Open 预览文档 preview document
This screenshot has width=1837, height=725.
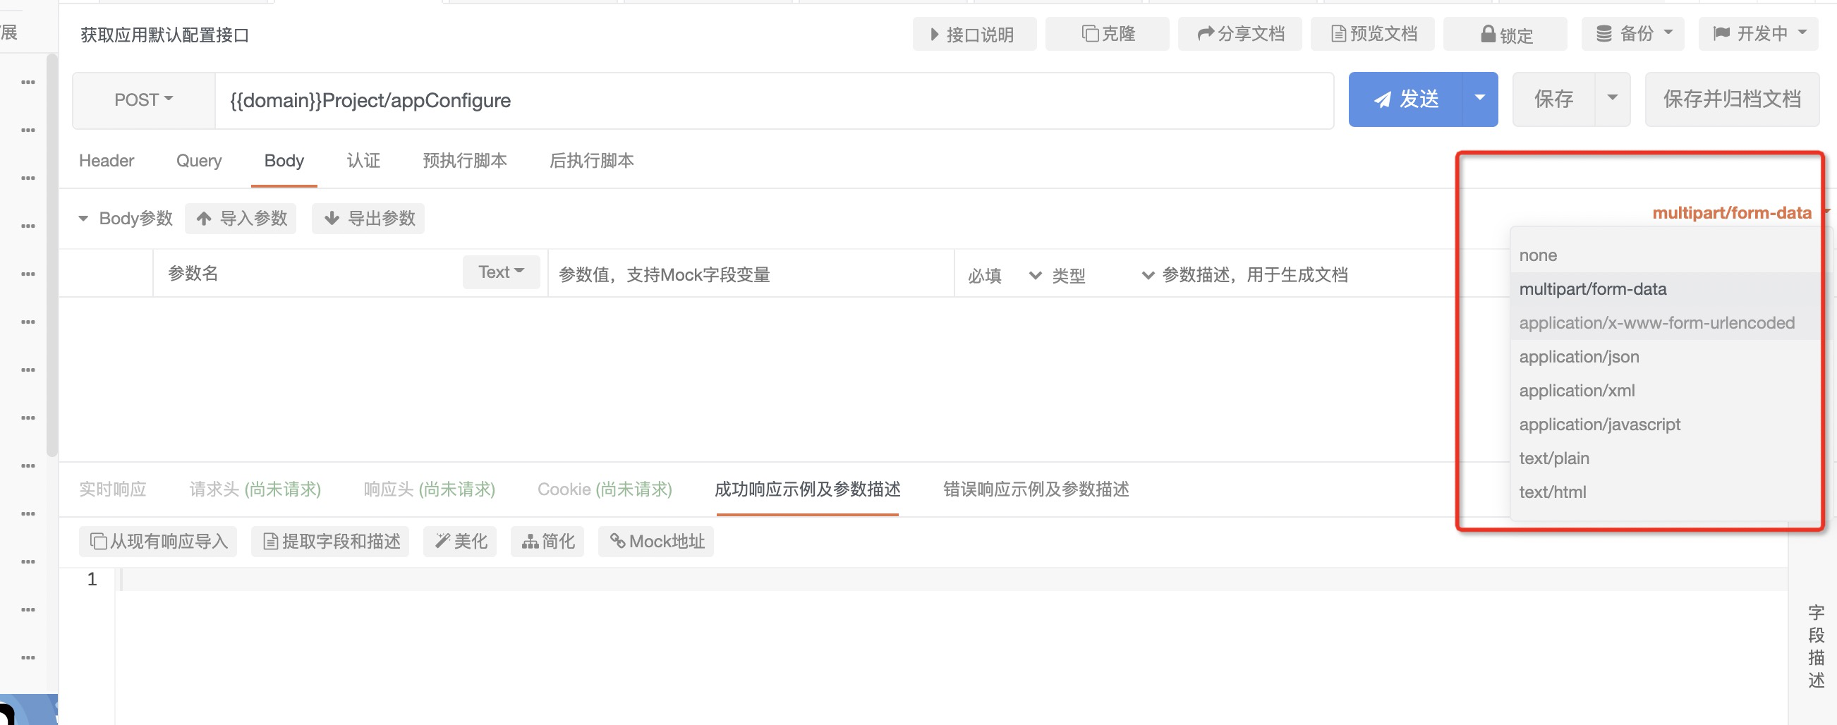pos(1373,35)
